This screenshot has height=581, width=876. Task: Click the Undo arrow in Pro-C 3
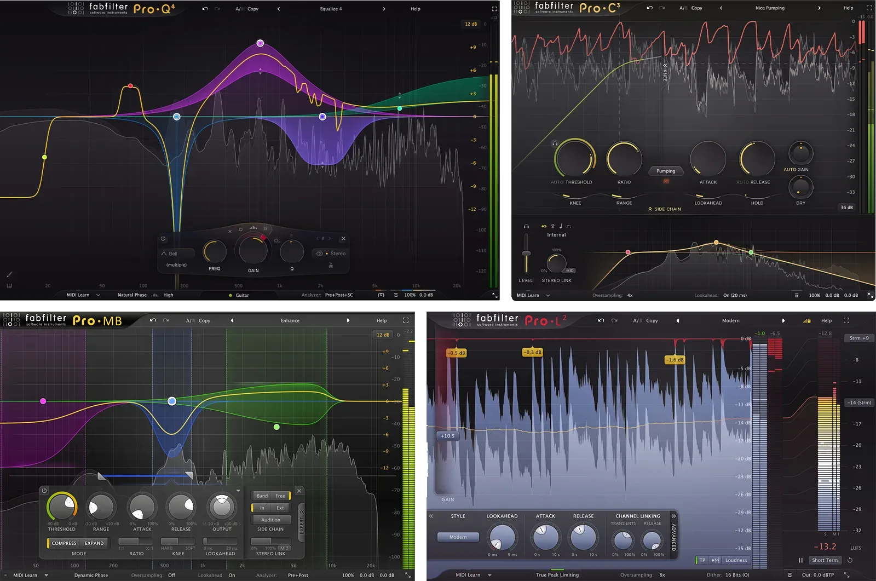pyautogui.click(x=649, y=8)
